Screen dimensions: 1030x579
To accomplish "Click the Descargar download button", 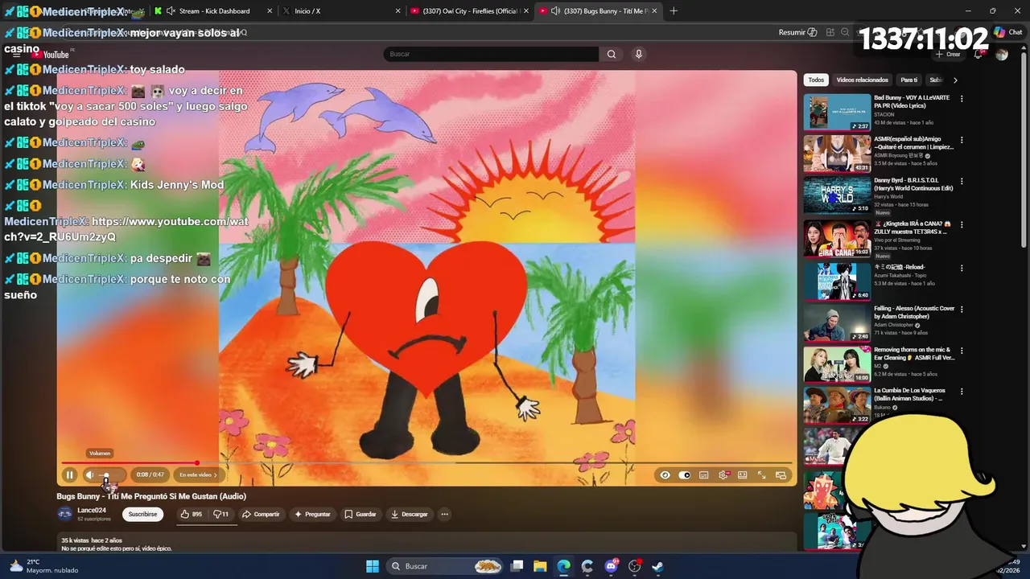I will click(x=410, y=514).
